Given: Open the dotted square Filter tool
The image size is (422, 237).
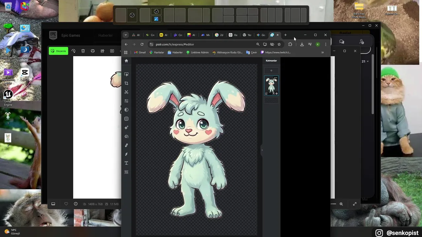Looking at the screenshot, I should coord(126,119).
